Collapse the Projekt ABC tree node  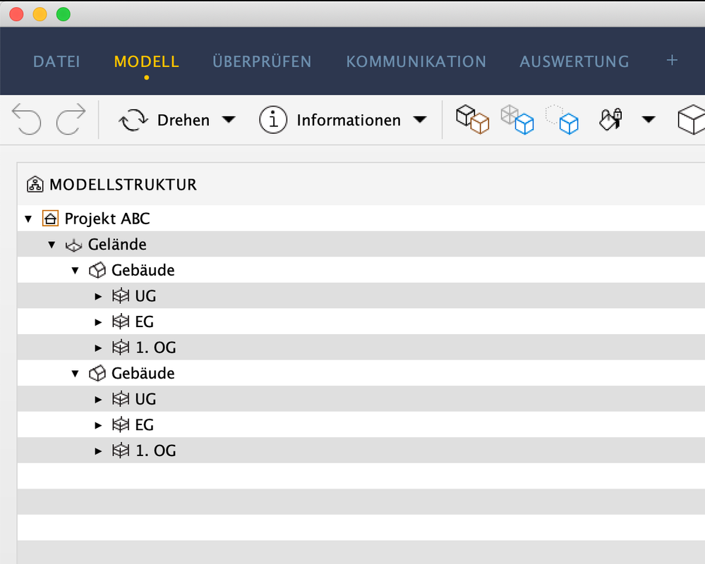[x=28, y=219]
